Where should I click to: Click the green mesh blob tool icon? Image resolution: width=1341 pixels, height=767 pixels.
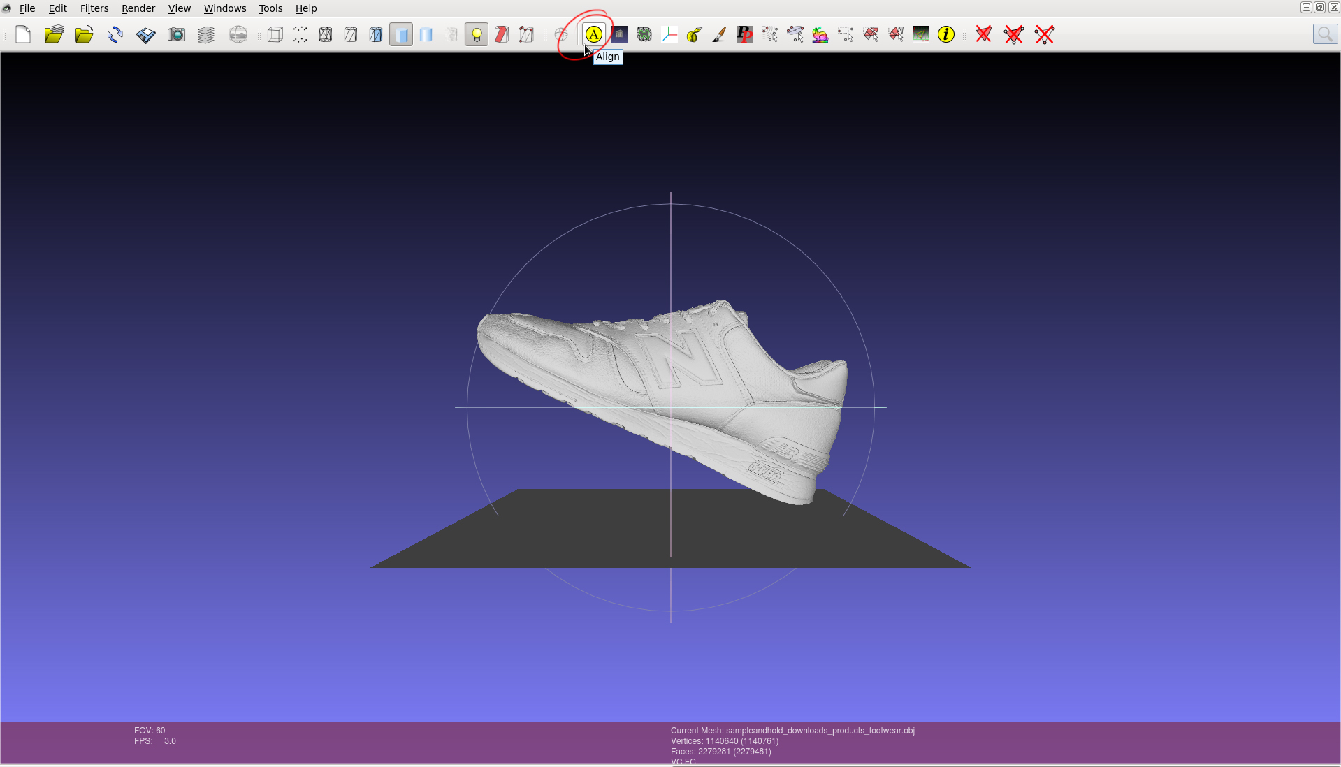coord(644,34)
